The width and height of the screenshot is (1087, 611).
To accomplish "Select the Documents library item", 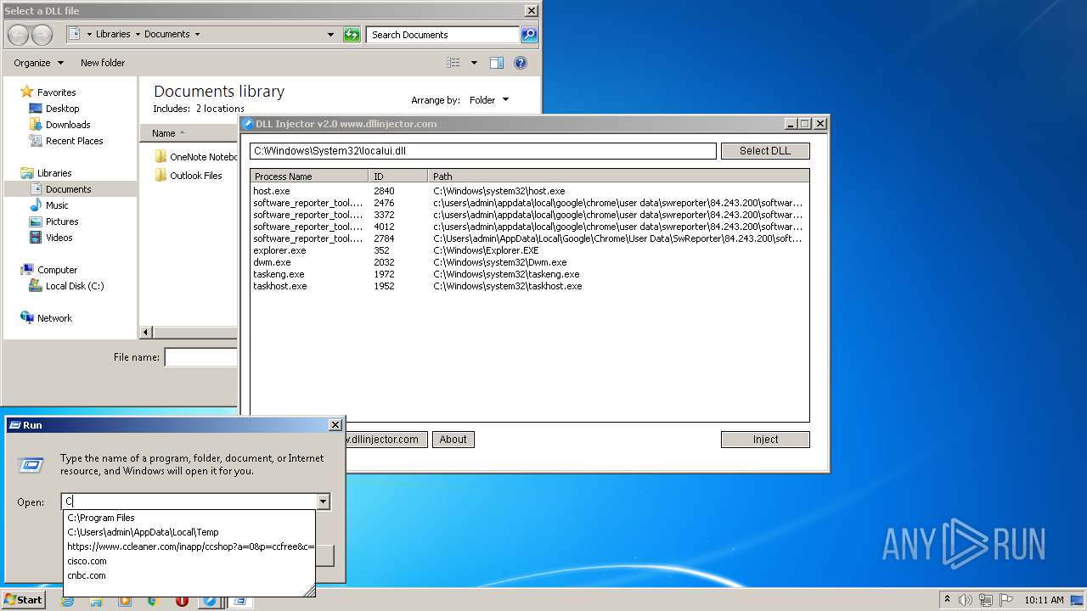I will [x=68, y=189].
